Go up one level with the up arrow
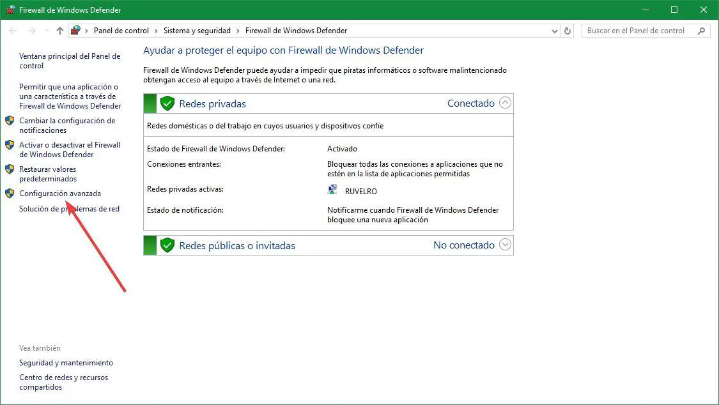Image resolution: width=719 pixels, height=405 pixels. 59,31
